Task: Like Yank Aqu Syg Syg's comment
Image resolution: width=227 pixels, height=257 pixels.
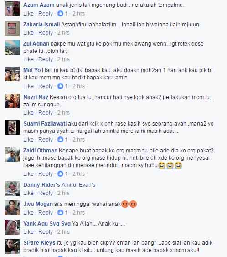Action: pos(28,232)
